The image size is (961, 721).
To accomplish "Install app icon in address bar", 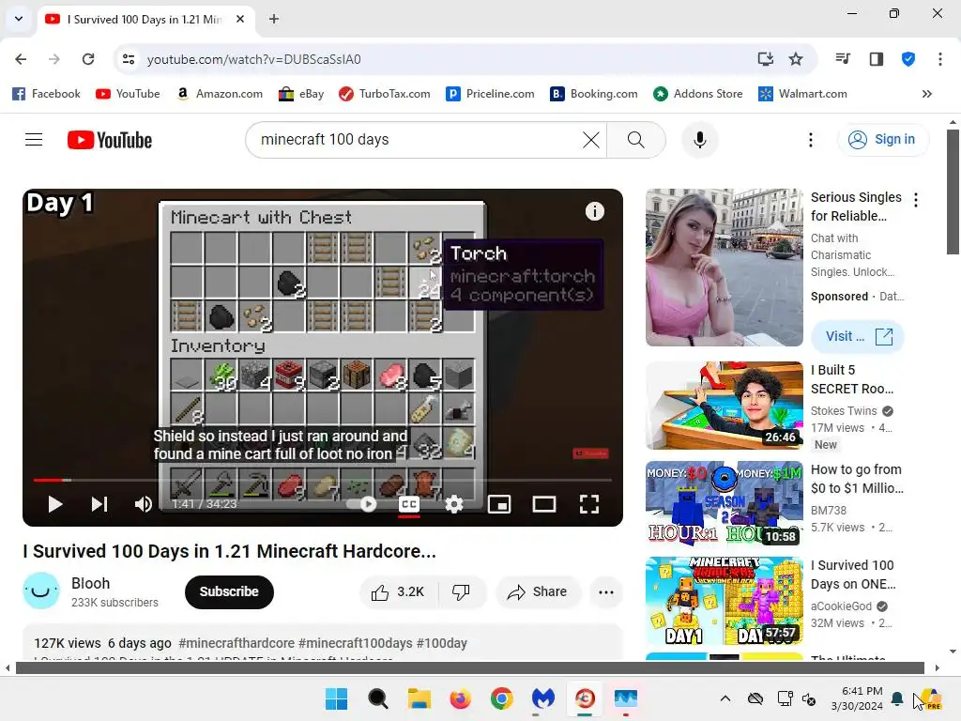I will point(766,59).
